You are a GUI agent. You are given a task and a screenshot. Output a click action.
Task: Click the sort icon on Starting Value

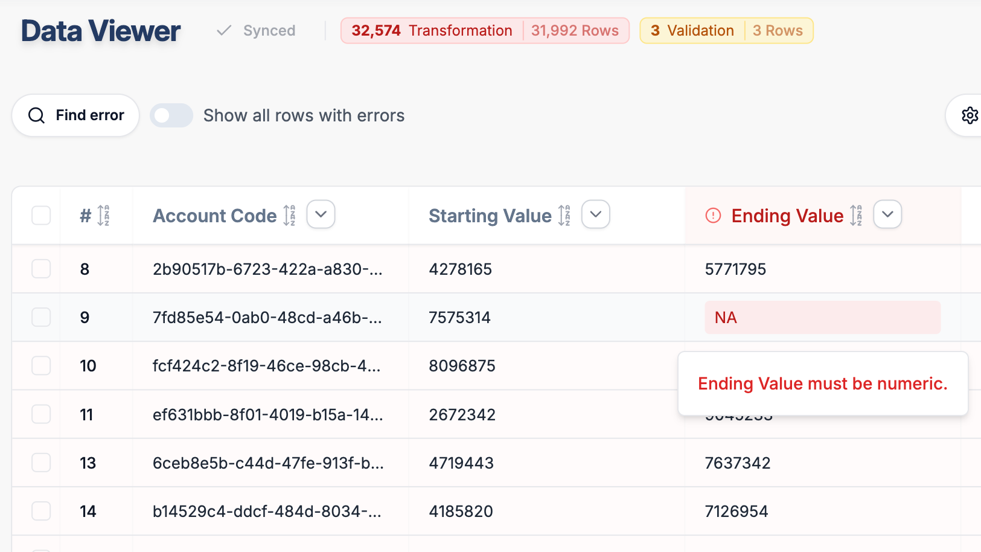[564, 215]
